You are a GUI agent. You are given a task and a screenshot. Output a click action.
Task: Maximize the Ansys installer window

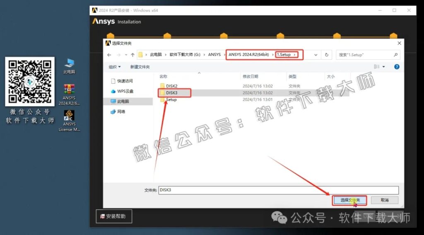[394, 10]
